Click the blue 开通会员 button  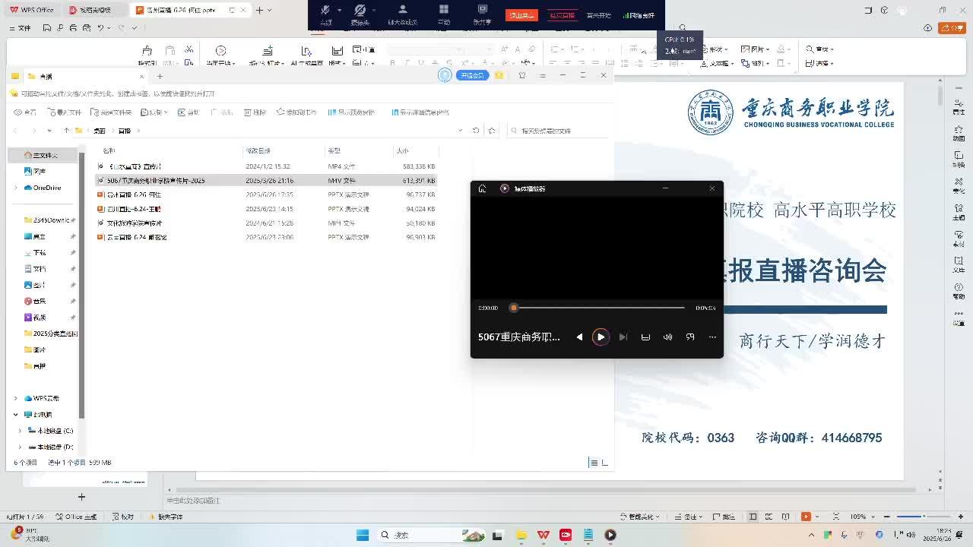[x=471, y=75]
